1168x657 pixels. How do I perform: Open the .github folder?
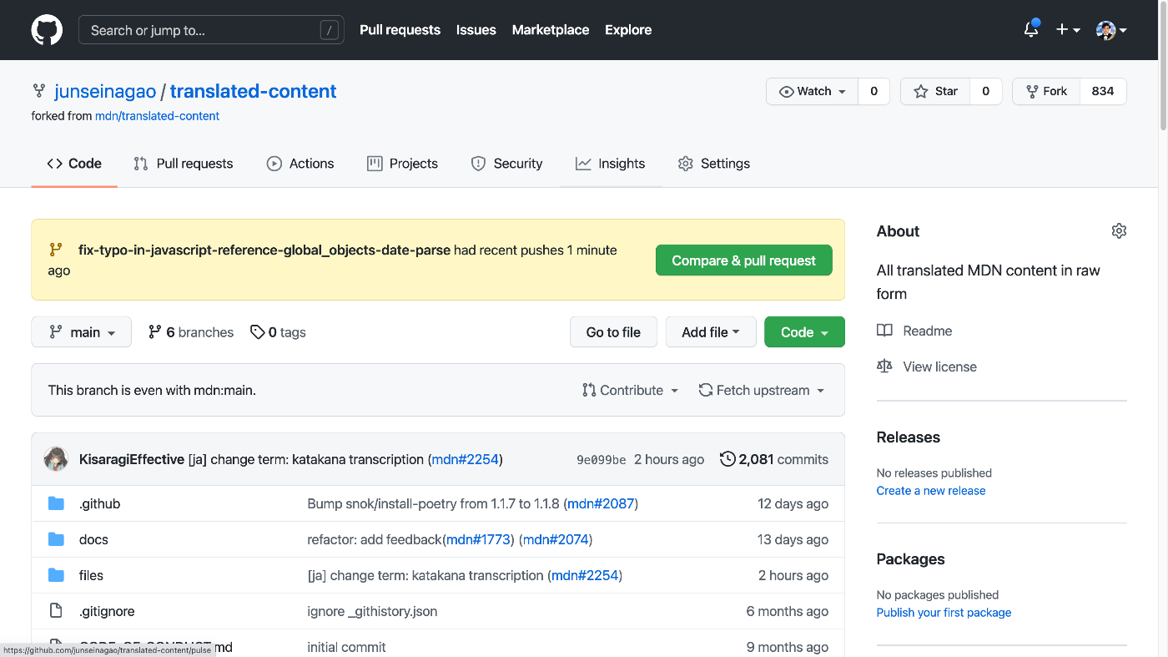(x=99, y=503)
